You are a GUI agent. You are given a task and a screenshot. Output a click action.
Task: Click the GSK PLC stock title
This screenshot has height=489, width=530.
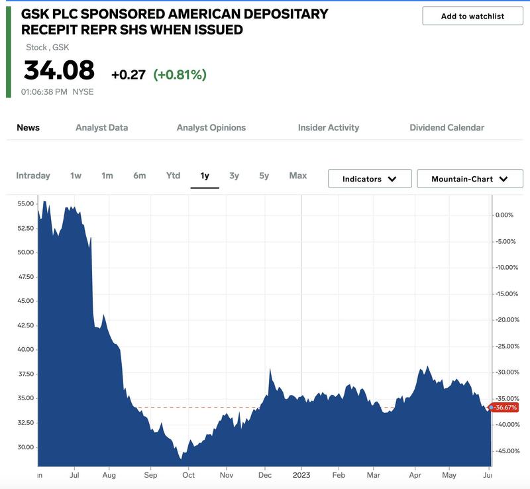click(174, 22)
